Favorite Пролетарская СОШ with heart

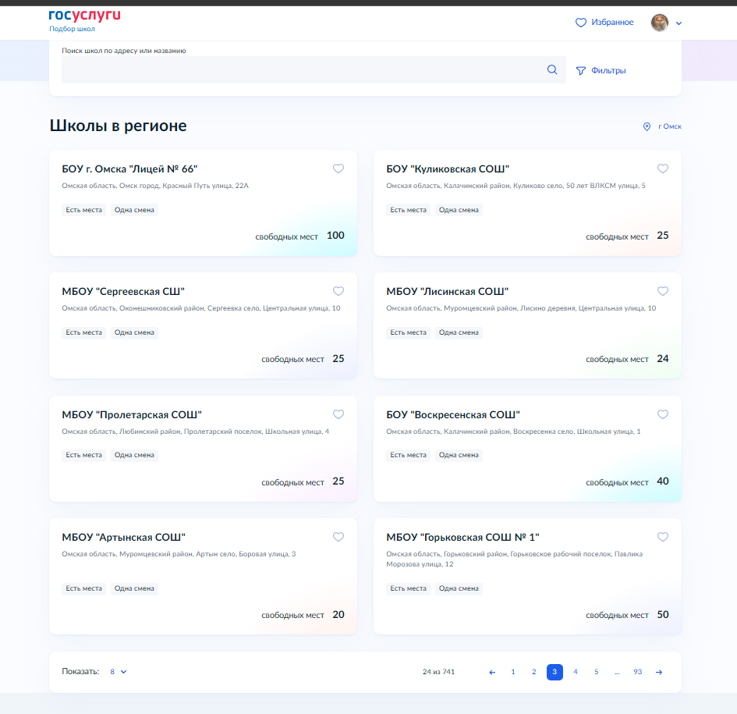click(x=338, y=414)
